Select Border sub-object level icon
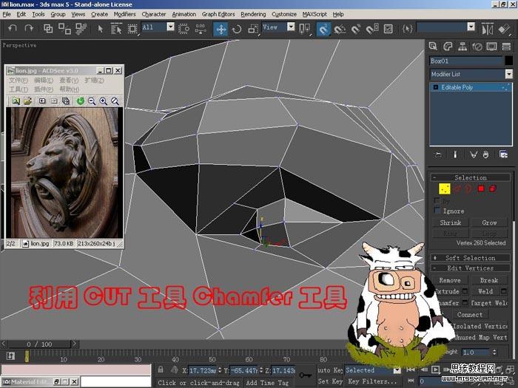The image size is (518, 388). [468, 188]
